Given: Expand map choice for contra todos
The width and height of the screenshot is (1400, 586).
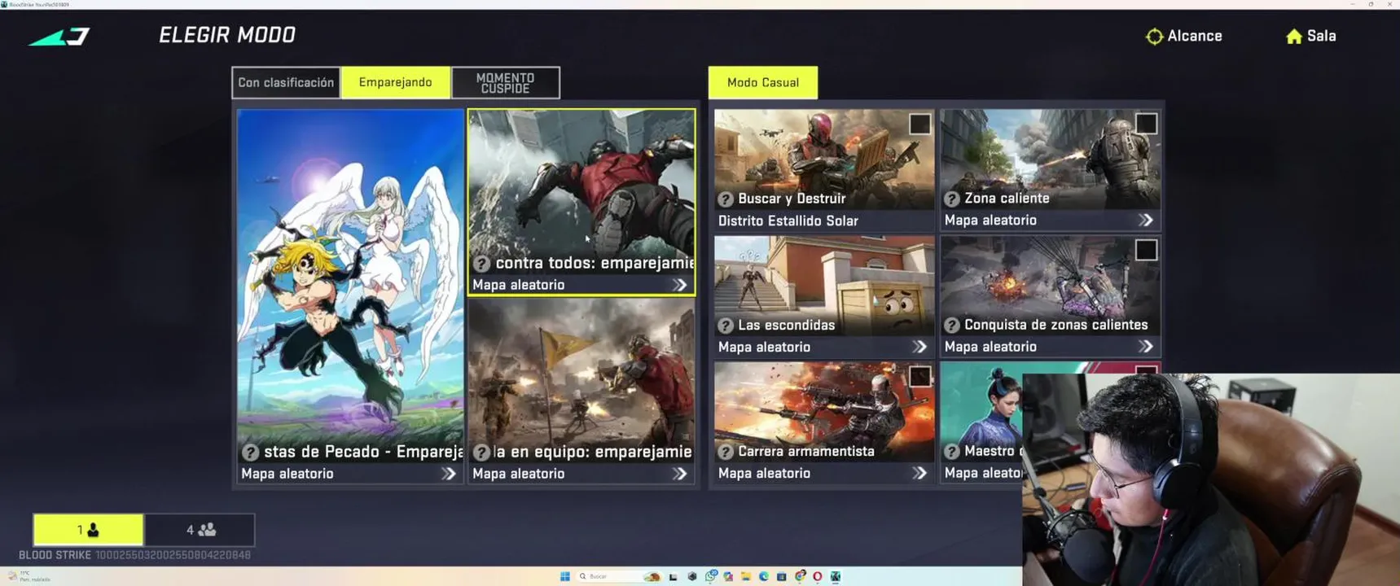Looking at the screenshot, I should [x=679, y=285].
